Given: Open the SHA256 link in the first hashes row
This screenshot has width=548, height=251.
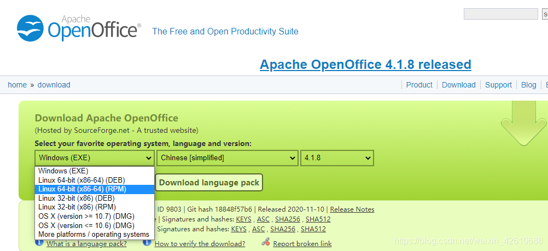Looking at the screenshot, I should (x=288, y=219).
